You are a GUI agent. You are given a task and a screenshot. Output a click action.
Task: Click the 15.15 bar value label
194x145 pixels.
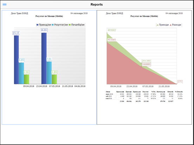click(16, 33)
